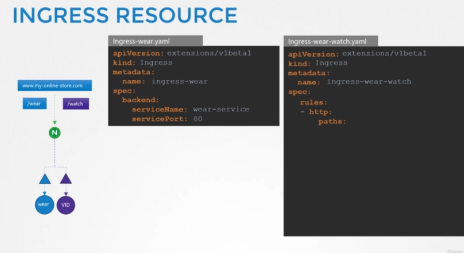Click metadata key in Ingress-wear-watch.yaml
Image resolution: width=464 pixels, height=253 pixels.
(x=309, y=73)
